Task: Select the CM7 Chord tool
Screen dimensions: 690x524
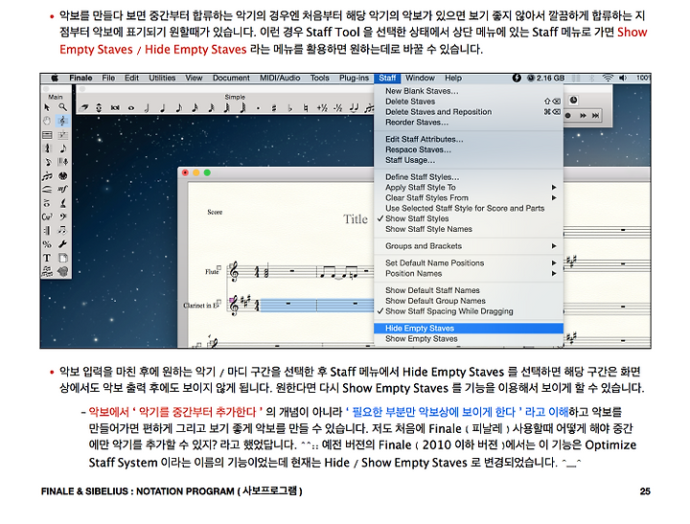Action: [47, 216]
